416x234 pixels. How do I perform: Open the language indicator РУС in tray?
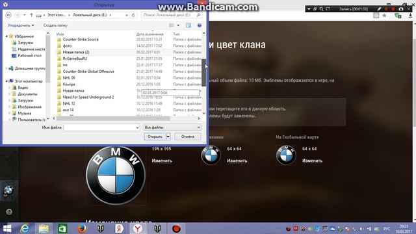(387, 229)
